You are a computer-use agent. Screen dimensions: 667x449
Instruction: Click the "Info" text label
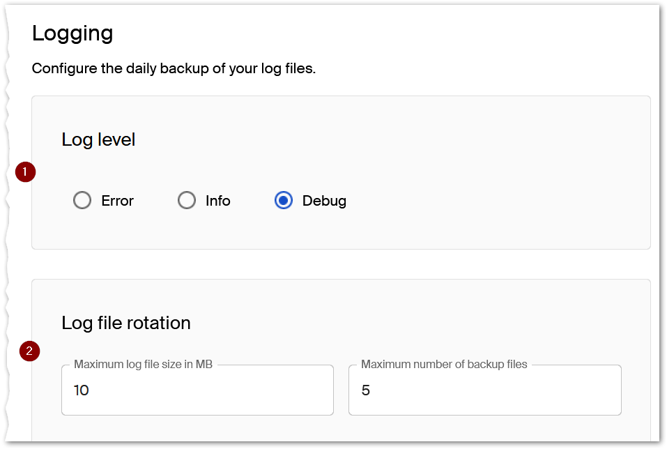coord(217,201)
